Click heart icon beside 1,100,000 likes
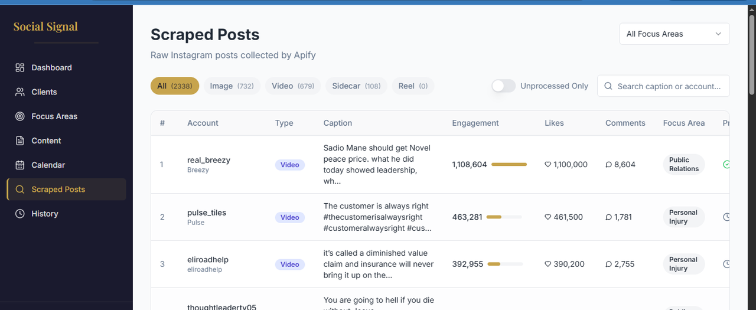 coord(548,165)
